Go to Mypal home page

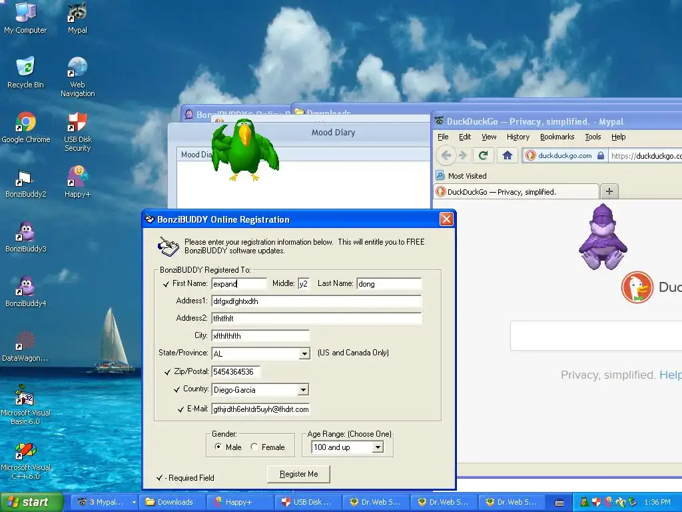point(507,155)
